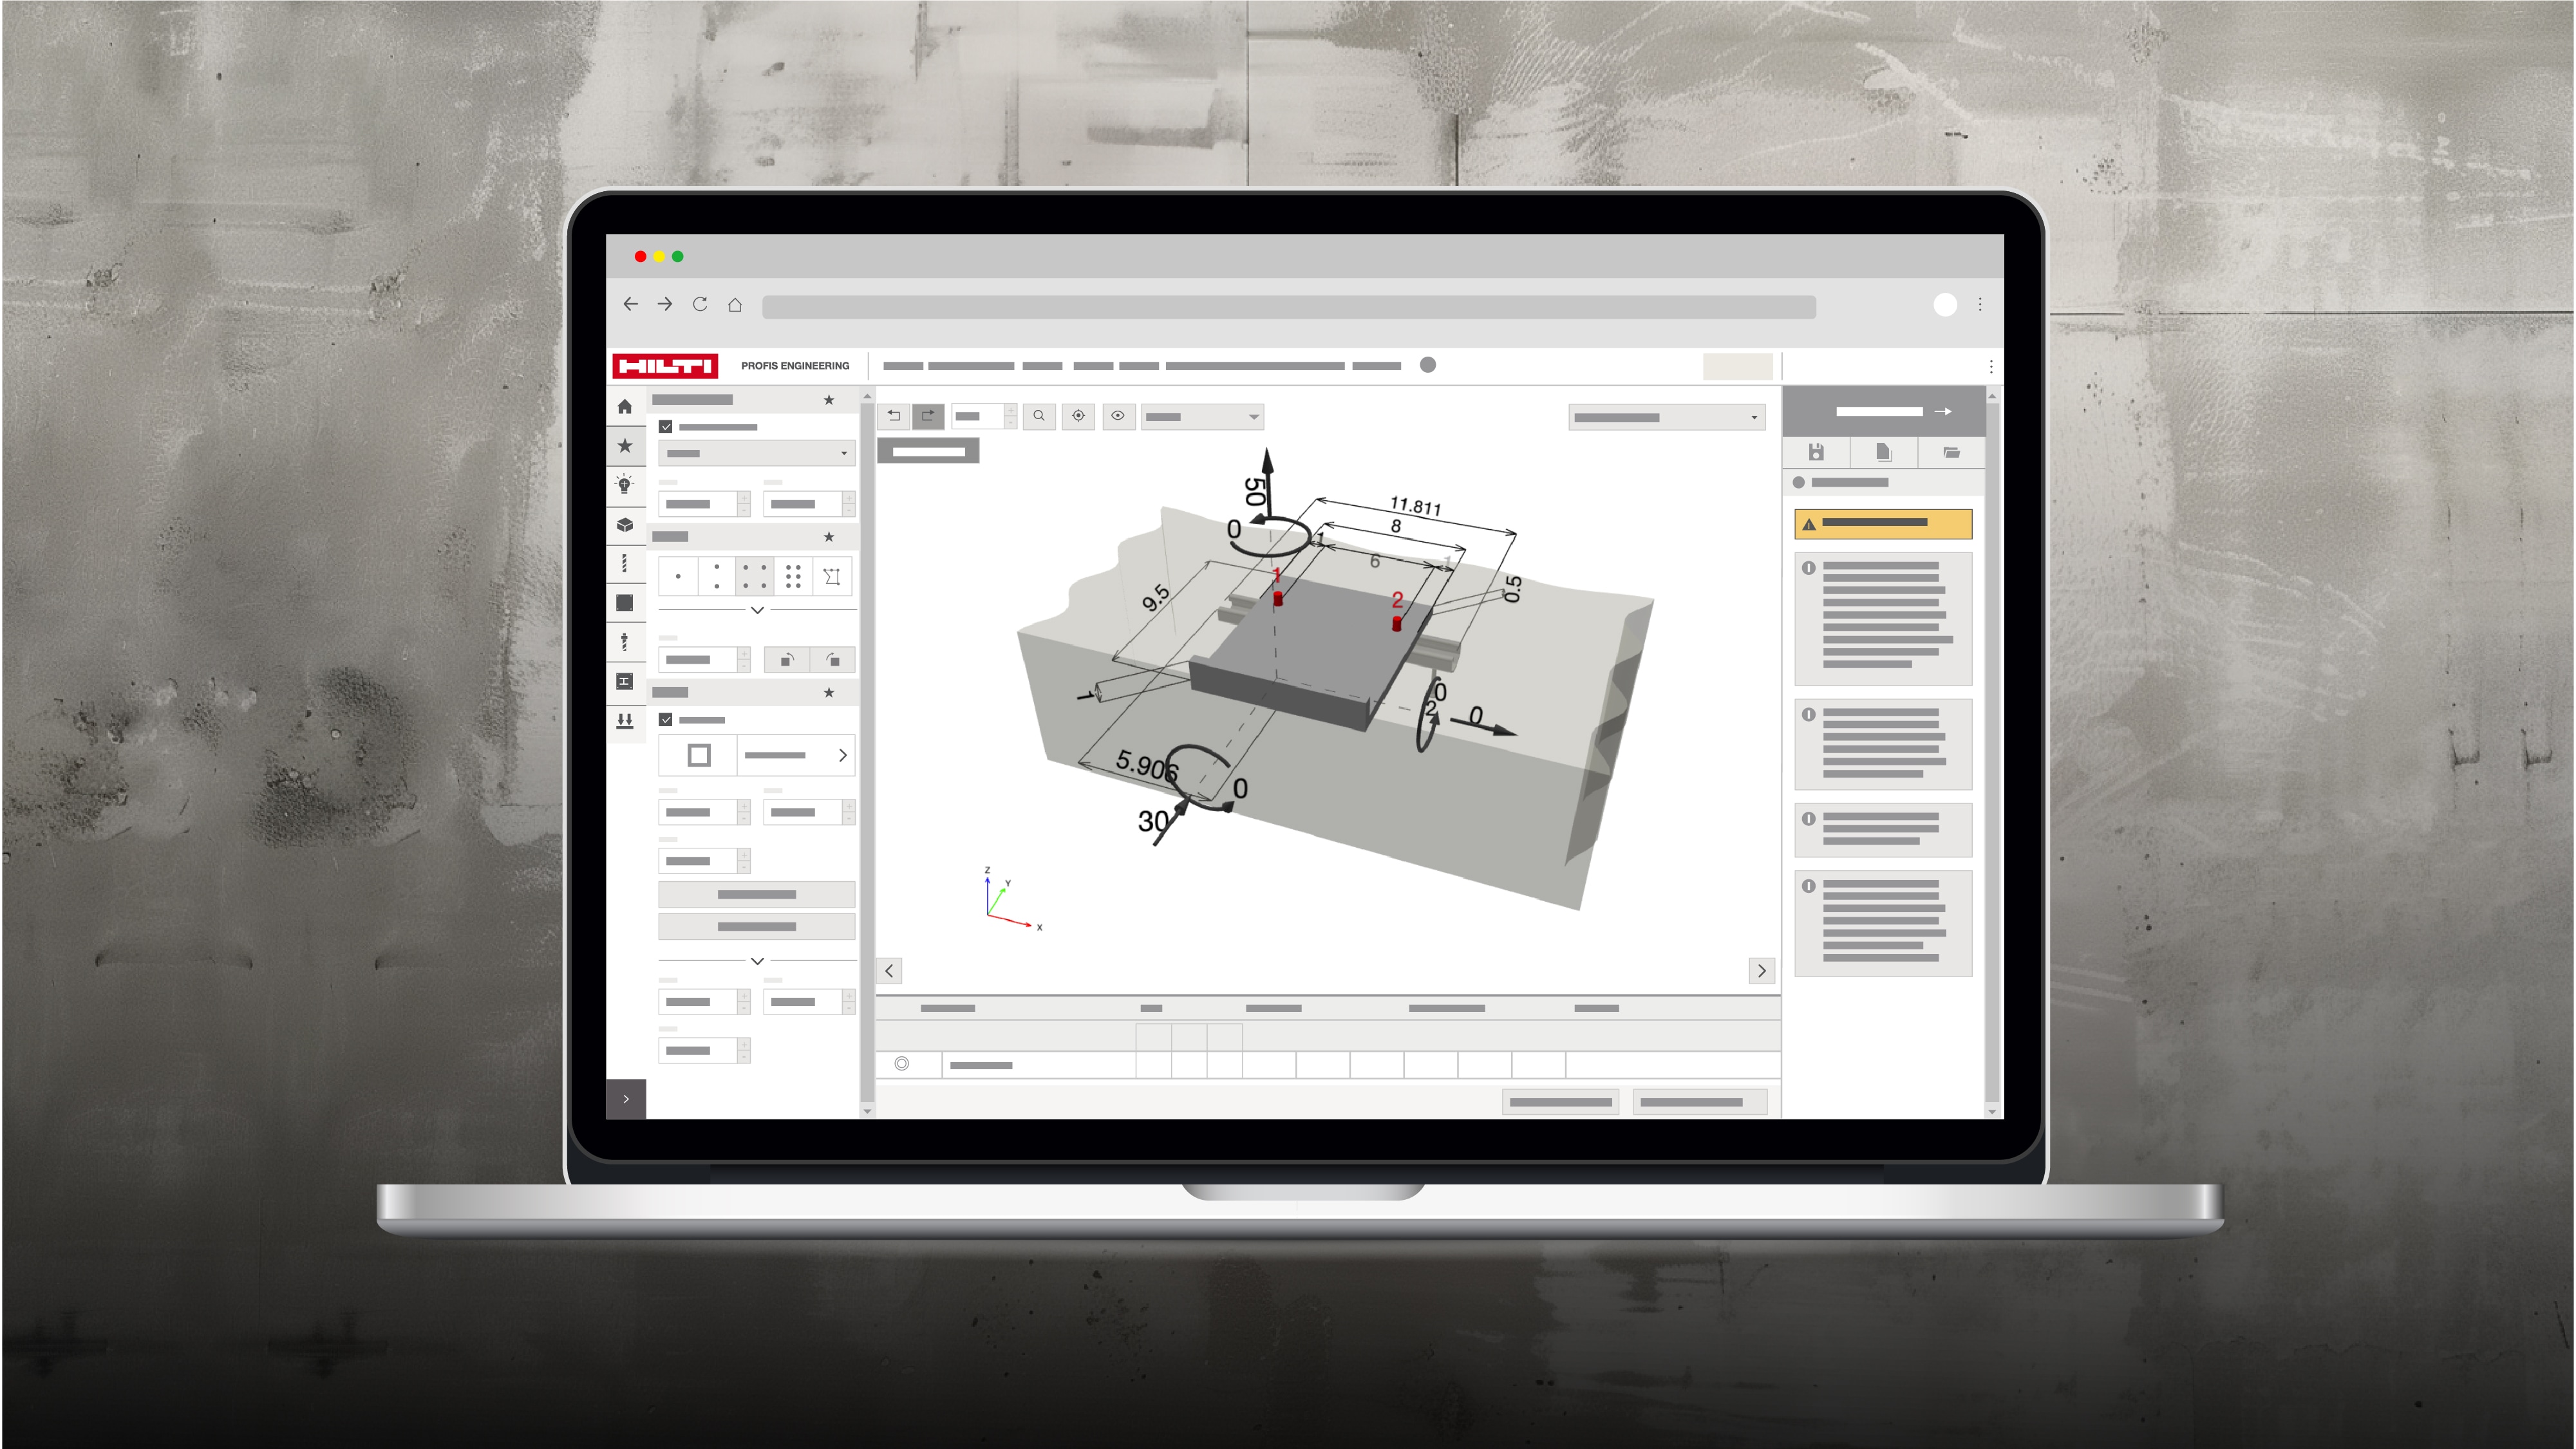Screen dimensions: 2576x1449
Task: Rotate counterclockwise with the left rotate button
Action: 787,660
